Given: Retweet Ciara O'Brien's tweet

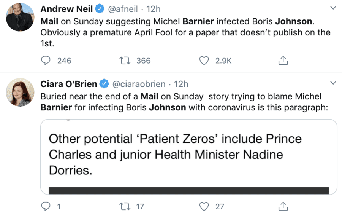Looking at the screenshot, I should click(124, 206).
